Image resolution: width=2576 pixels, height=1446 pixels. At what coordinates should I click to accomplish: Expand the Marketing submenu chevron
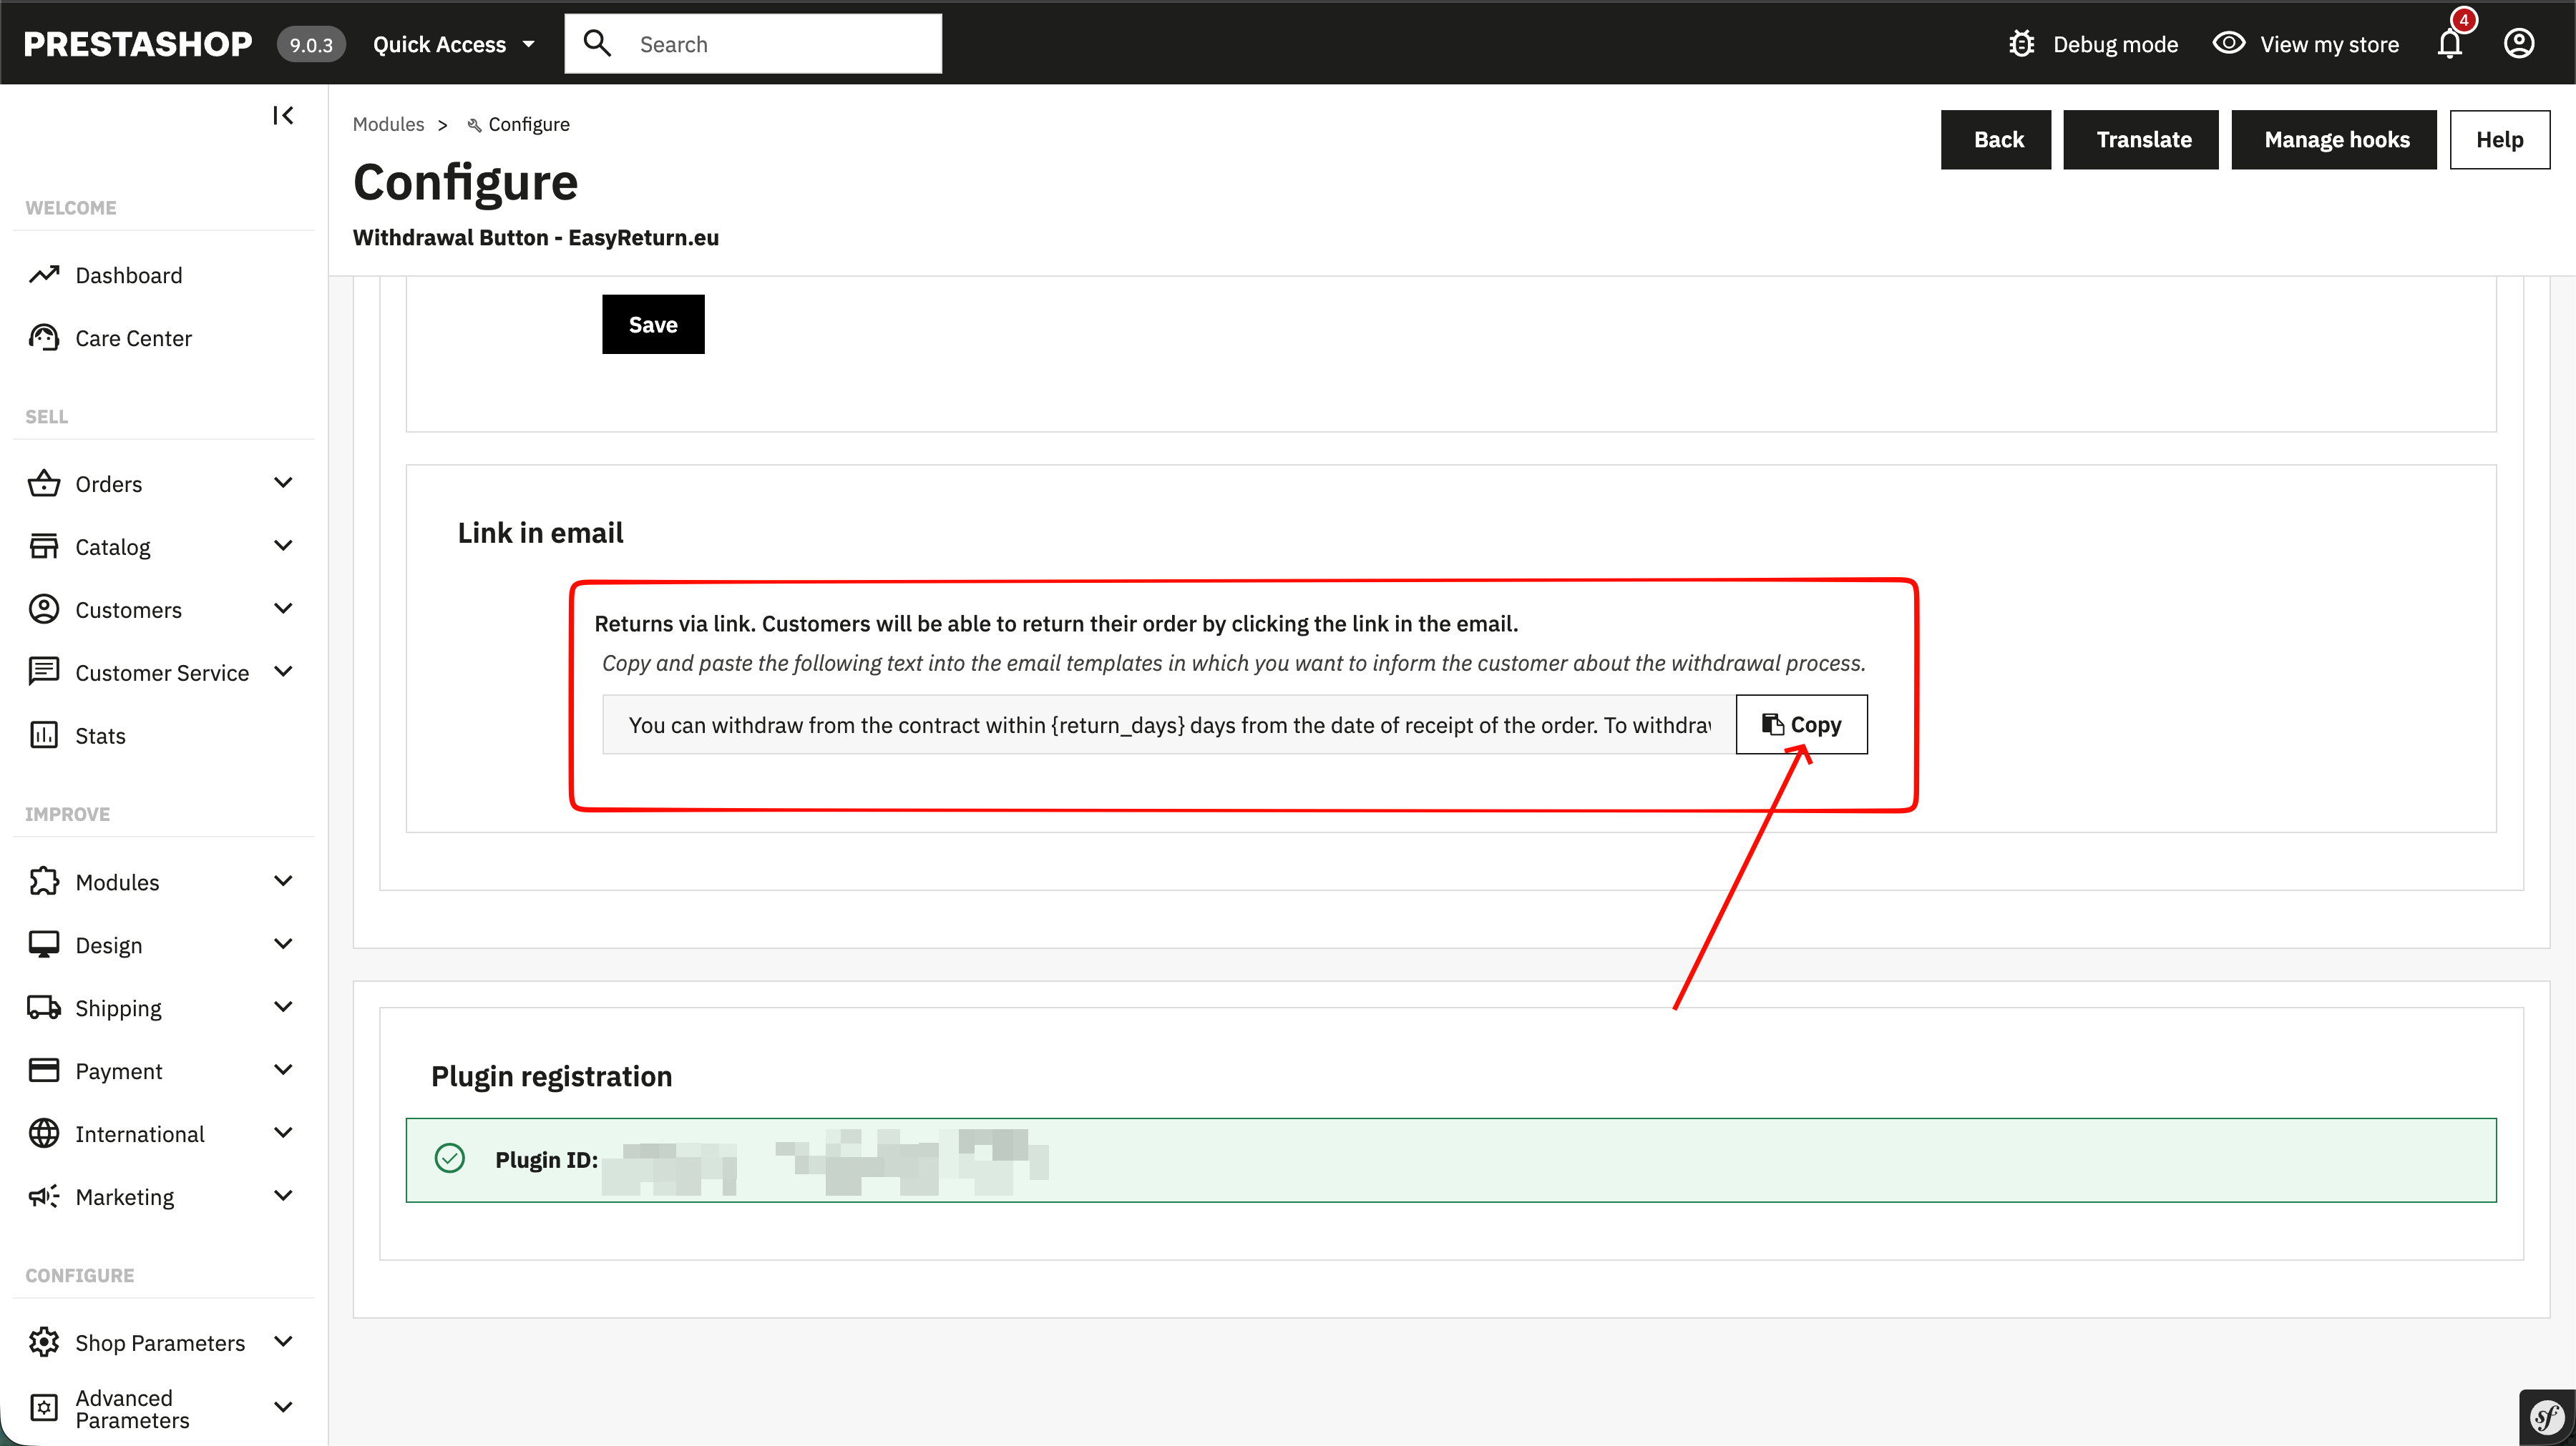tap(283, 1195)
